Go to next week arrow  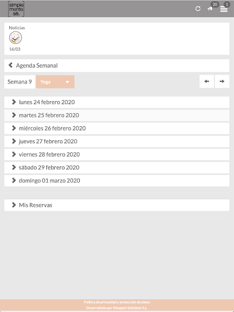click(x=222, y=82)
